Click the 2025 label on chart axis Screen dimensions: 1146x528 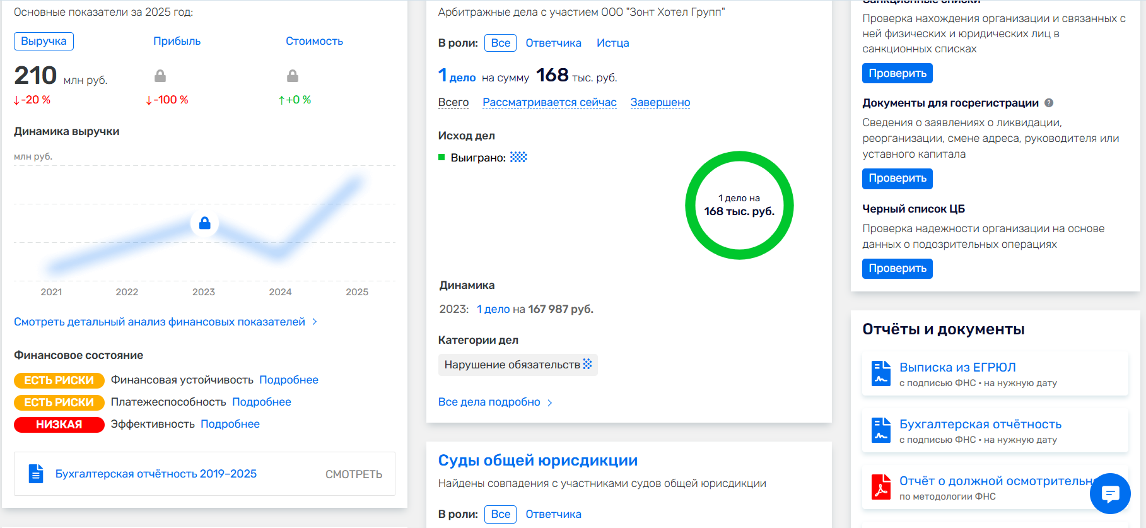pos(357,291)
